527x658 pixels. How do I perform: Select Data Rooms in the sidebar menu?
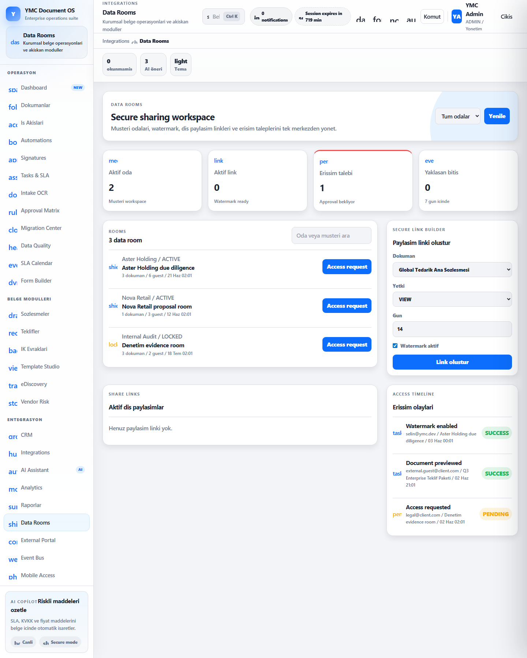tap(46, 523)
